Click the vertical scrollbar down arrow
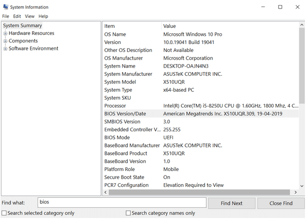The image size is (306, 219). (302, 186)
